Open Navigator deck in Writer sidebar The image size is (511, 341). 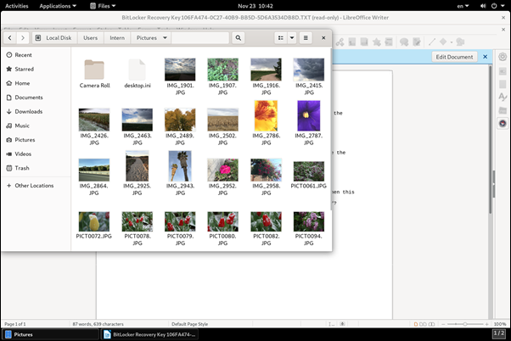pos(503,124)
